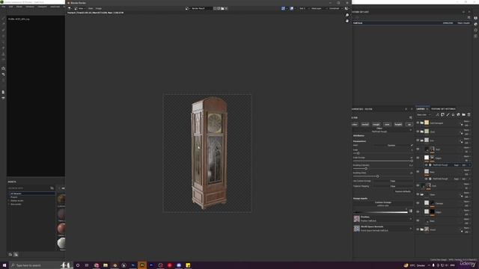Click the rough channel button
Viewport: 479px width, 269px height.
pyautogui.click(x=376, y=125)
